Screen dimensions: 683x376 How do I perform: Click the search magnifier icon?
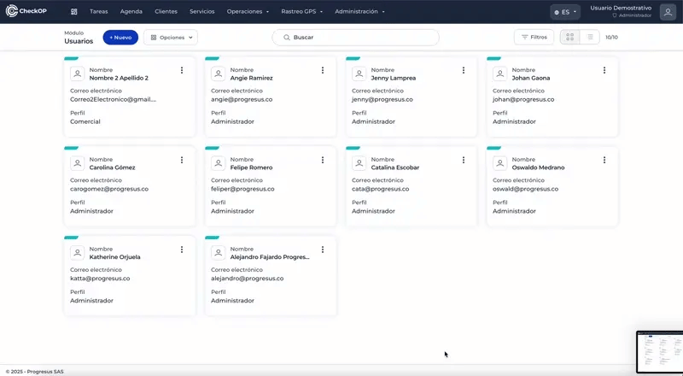click(x=287, y=38)
